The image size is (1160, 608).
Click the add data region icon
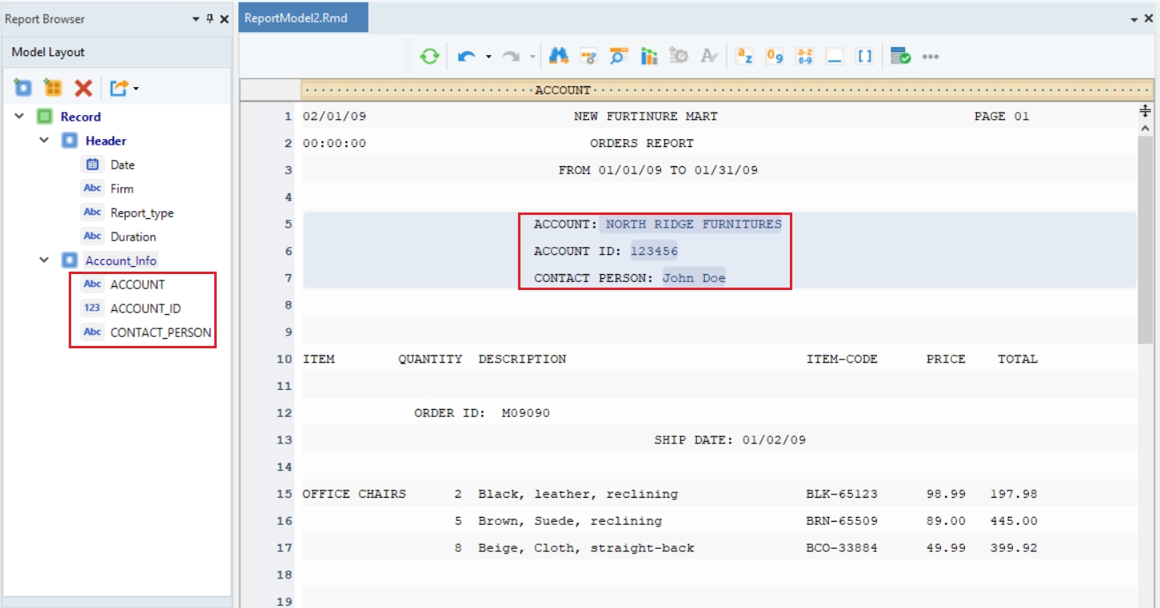tap(22, 88)
